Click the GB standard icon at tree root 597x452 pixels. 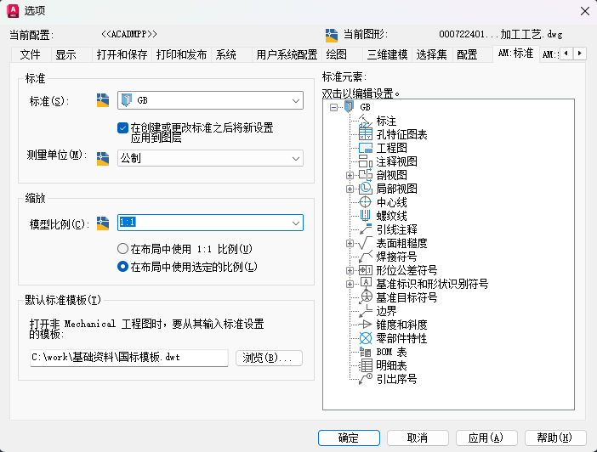[x=350, y=107]
